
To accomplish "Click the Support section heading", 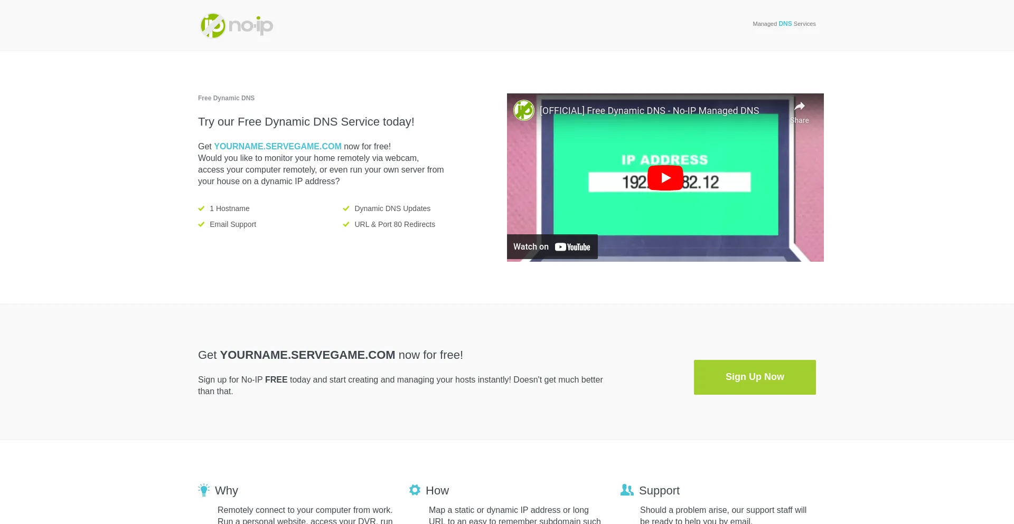I will pyautogui.click(x=659, y=491).
